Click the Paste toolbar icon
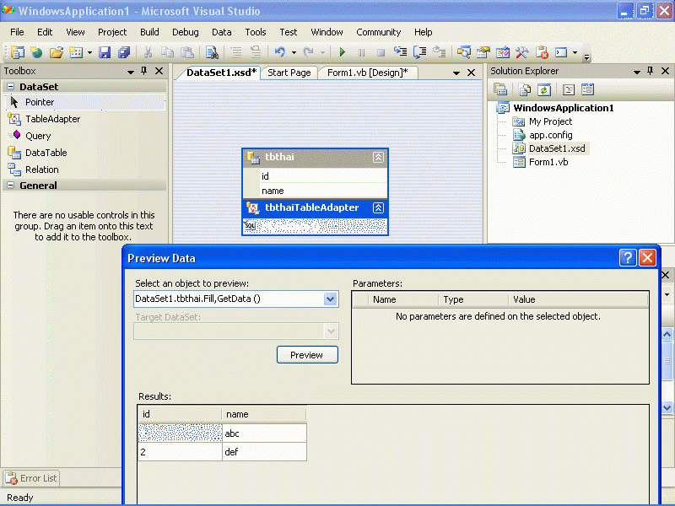The image size is (675, 506). (186, 52)
